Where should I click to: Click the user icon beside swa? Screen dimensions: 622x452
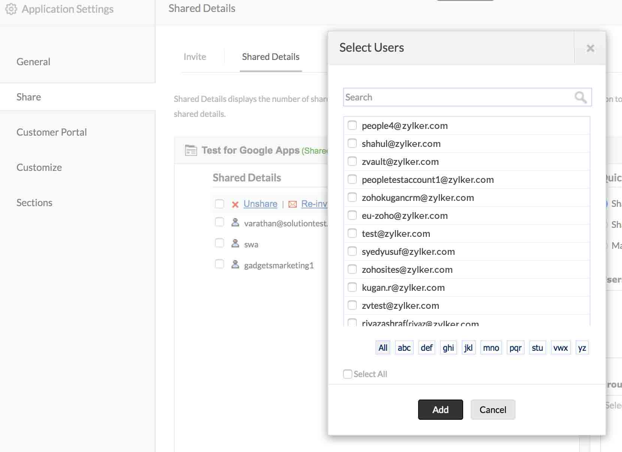point(235,244)
